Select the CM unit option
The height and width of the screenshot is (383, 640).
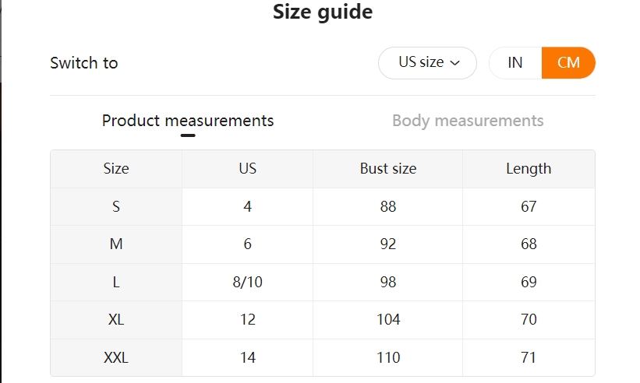568,63
